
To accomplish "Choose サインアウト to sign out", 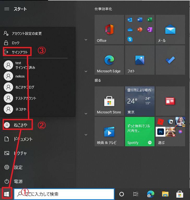I will [x=17, y=52].
